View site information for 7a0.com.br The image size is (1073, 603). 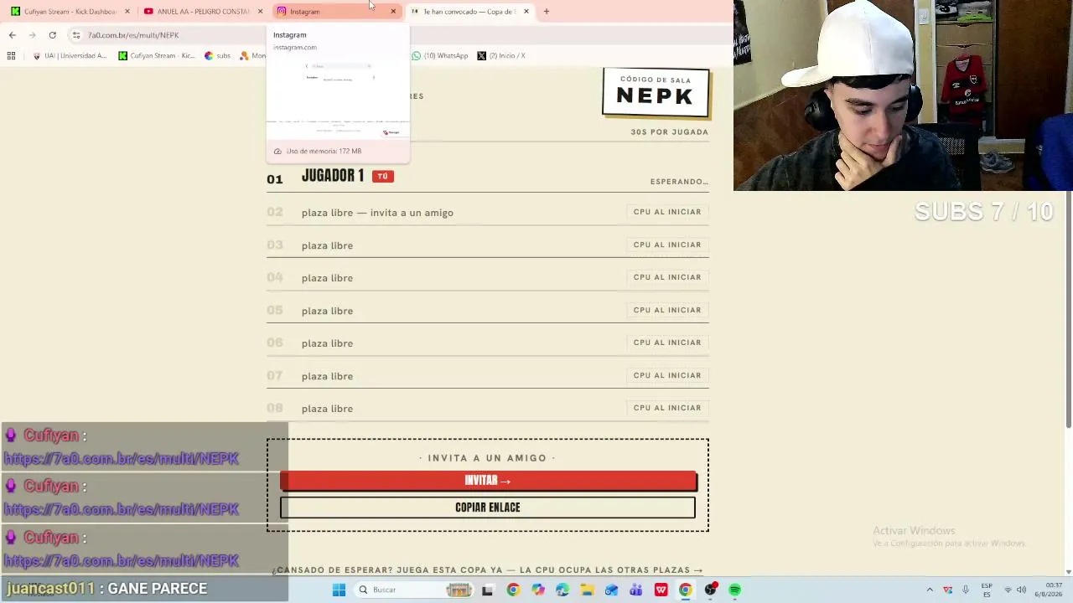76,35
